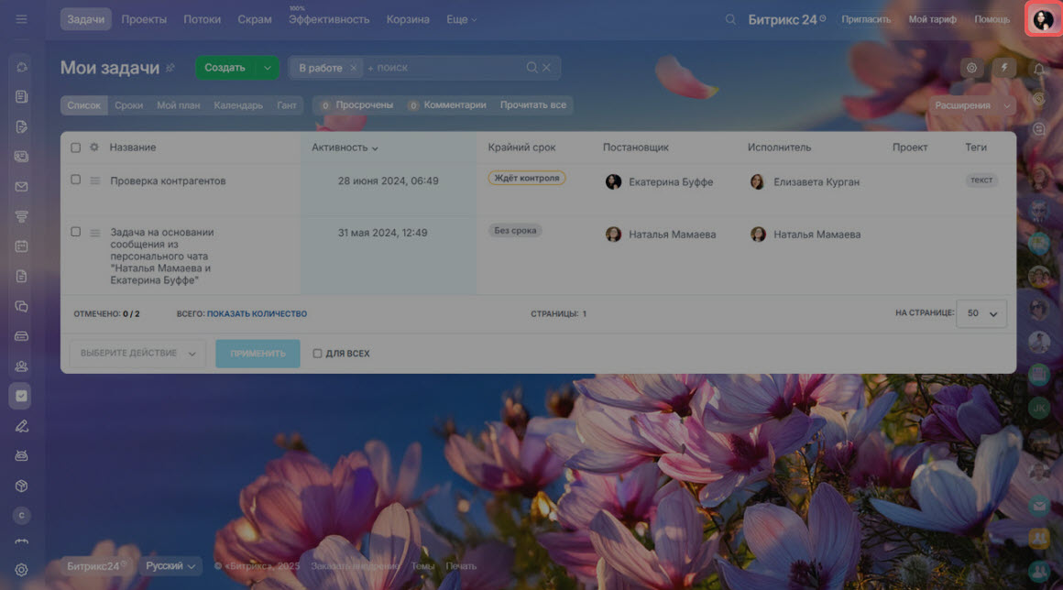Toggle the select-all checkbox in the table header
The image size is (1063, 590).
pos(76,147)
